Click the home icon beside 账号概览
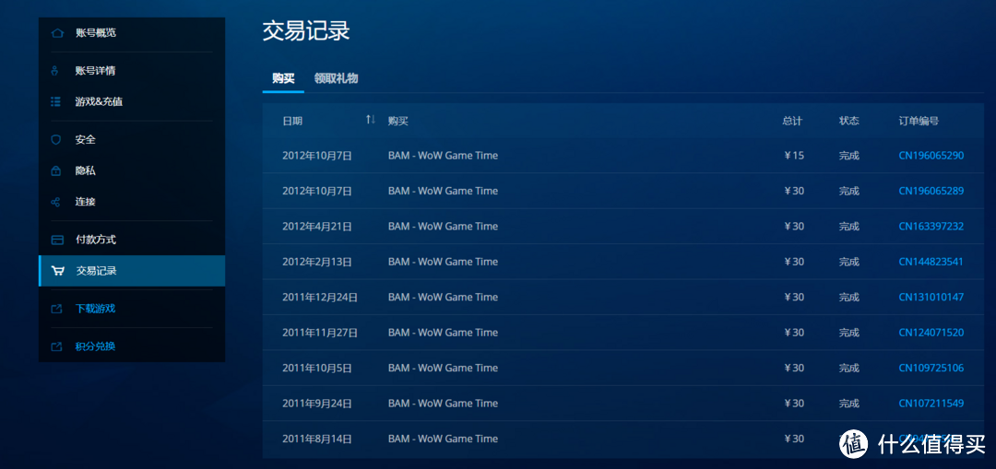Image resolution: width=996 pixels, height=469 pixels. pos(57,33)
